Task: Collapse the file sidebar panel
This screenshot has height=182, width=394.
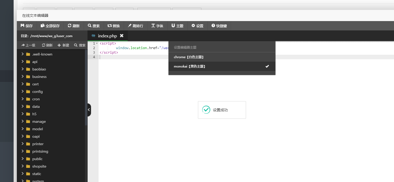Action: (x=89, y=110)
